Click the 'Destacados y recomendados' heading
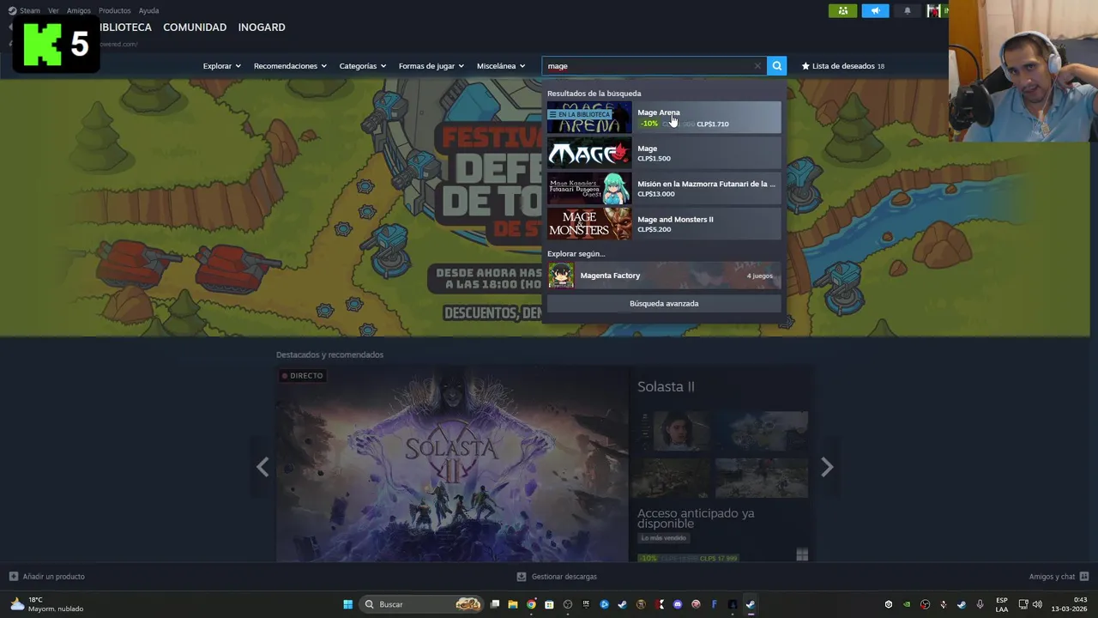This screenshot has width=1098, height=618. 329,354
